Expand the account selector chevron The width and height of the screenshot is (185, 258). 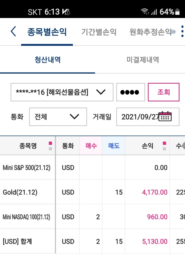101,92
